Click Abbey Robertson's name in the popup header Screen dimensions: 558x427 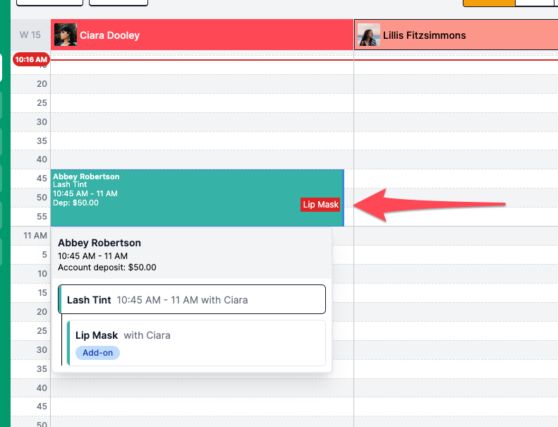pyautogui.click(x=99, y=243)
